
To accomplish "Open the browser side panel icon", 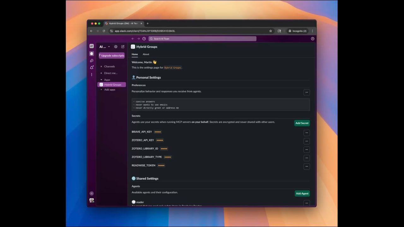I will coord(279,31).
